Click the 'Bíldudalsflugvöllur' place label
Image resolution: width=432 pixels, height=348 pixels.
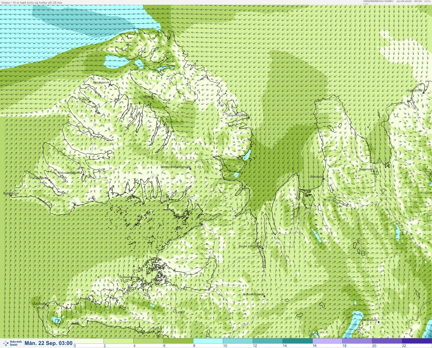(x=70, y=173)
